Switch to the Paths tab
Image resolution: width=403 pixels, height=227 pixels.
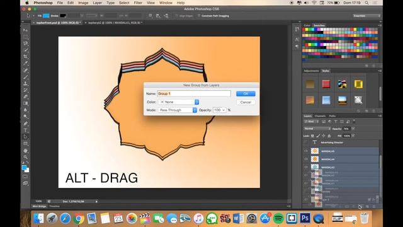pos(332,116)
